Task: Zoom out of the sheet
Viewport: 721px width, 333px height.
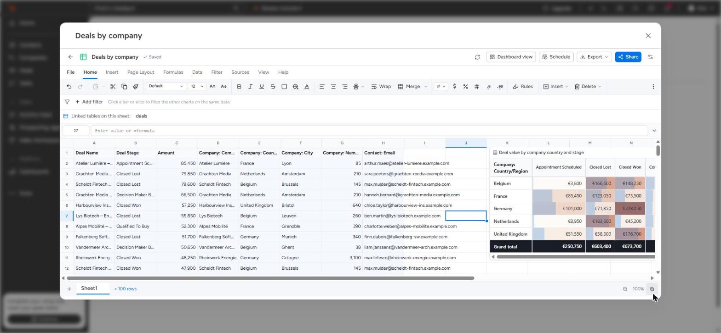Action: [625, 289]
